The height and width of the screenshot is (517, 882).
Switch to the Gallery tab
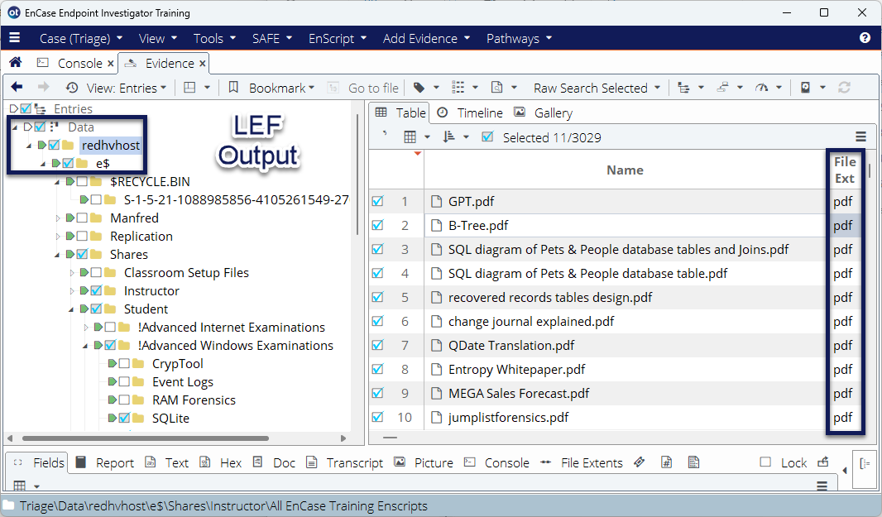click(544, 113)
